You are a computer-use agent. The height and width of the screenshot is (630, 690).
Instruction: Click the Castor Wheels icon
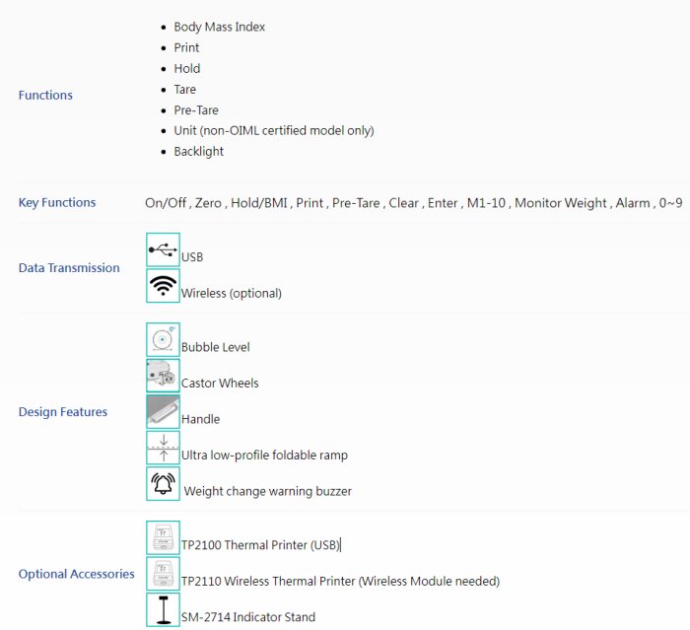tap(163, 376)
